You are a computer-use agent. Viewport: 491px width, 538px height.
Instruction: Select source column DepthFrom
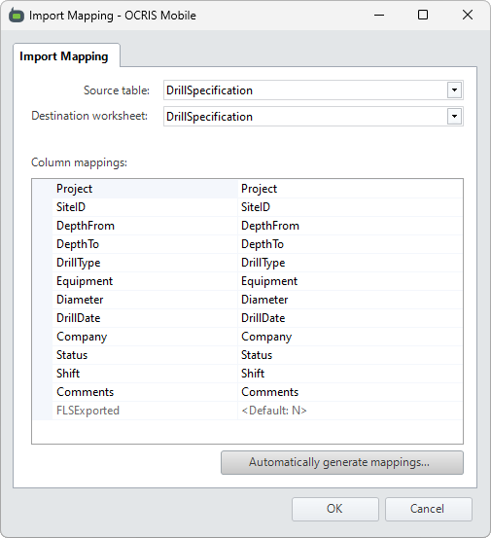(145, 226)
